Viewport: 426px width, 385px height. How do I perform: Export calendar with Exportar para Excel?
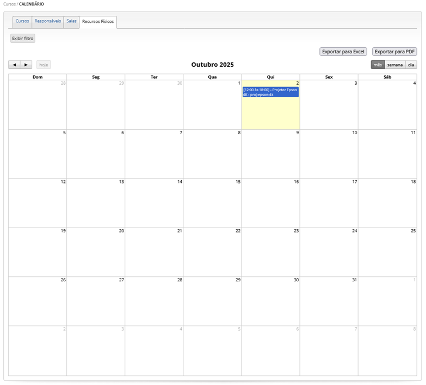pos(343,52)
